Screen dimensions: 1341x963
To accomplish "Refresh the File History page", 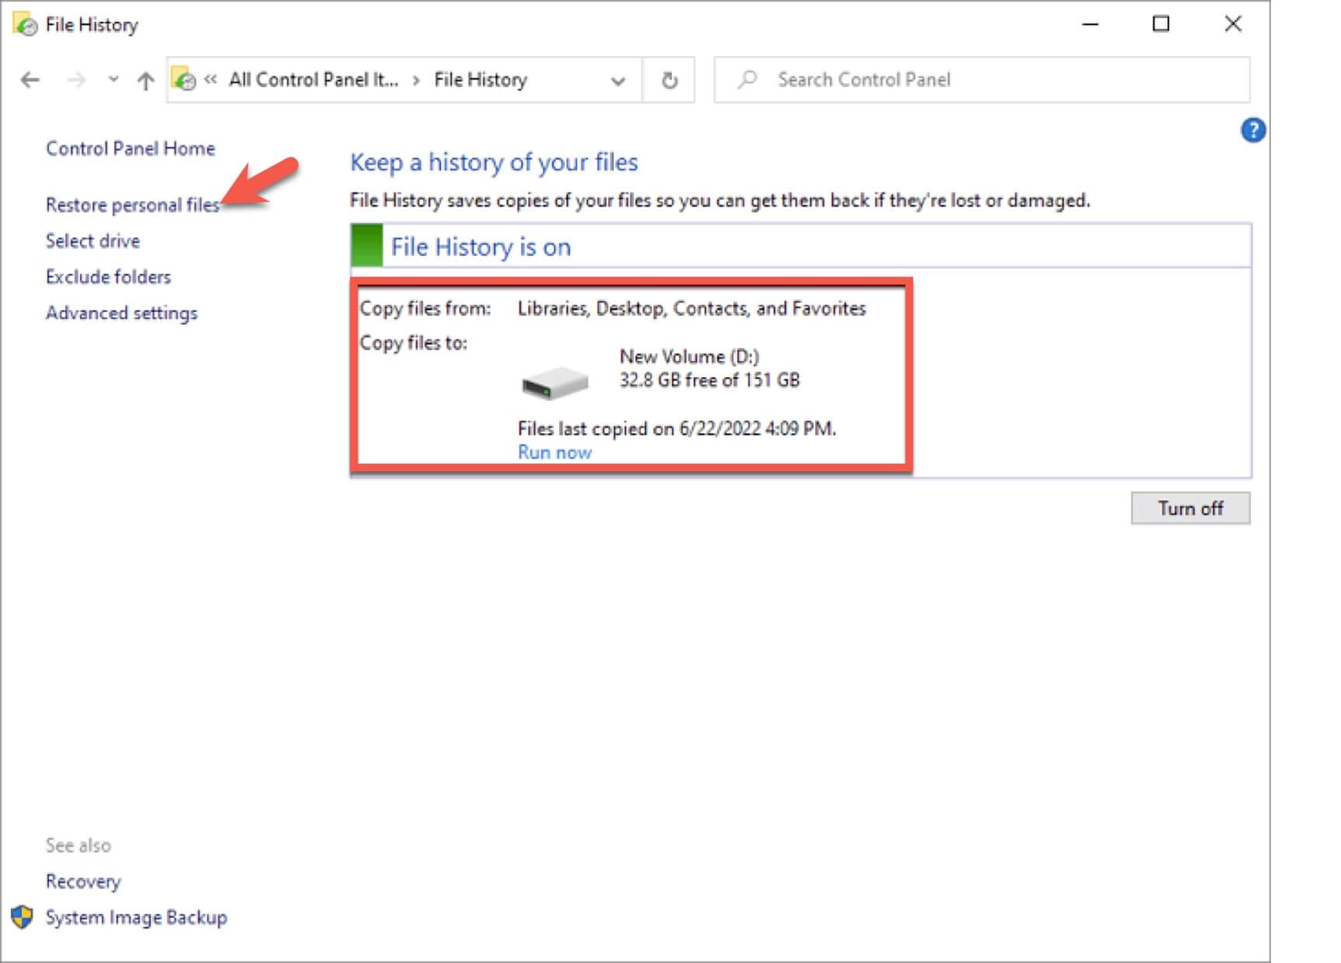I will 669,80.
